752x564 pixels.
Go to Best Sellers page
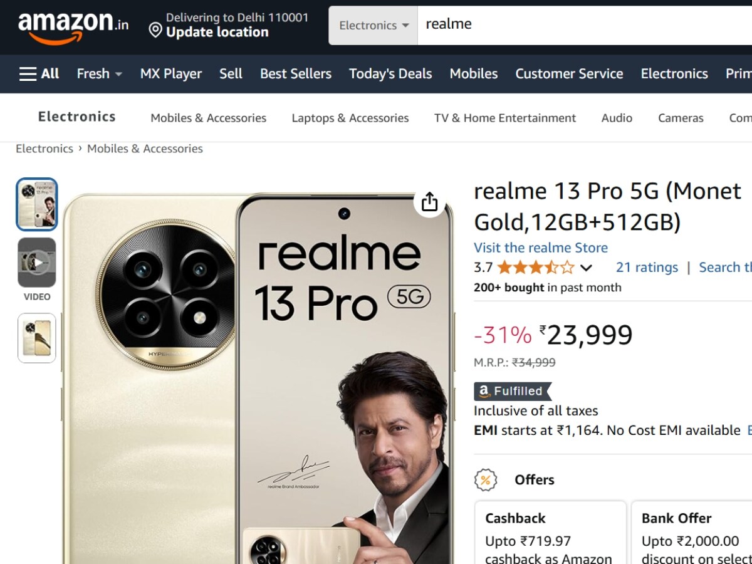click(x=296, y=74)
